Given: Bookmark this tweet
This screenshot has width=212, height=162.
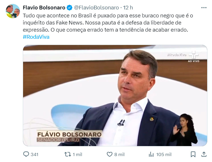Looking at the screenshot, I should point(193,154).
